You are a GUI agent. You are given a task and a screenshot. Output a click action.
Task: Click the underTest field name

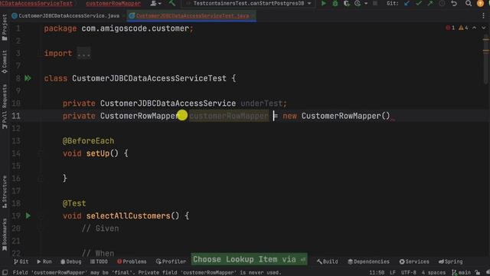coord(261,103)
